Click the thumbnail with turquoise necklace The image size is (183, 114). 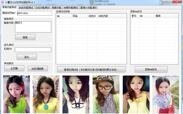(x=46, y=94)
